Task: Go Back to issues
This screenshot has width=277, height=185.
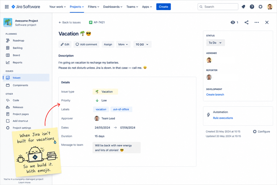Action: (x=70, y=22)
